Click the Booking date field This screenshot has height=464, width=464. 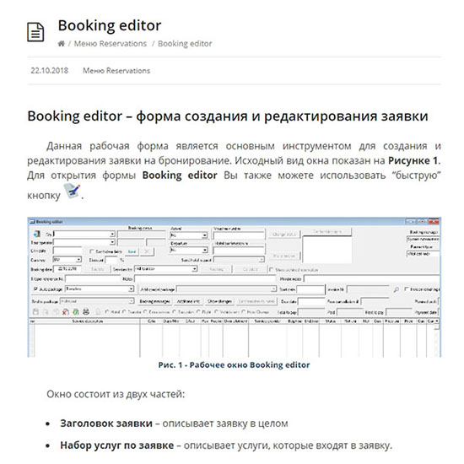click(x=67, y=268)
